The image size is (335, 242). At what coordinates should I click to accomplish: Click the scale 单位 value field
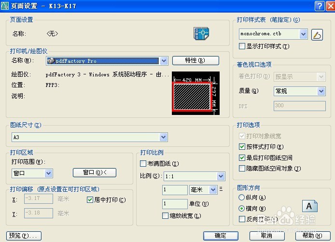point(175,204)
